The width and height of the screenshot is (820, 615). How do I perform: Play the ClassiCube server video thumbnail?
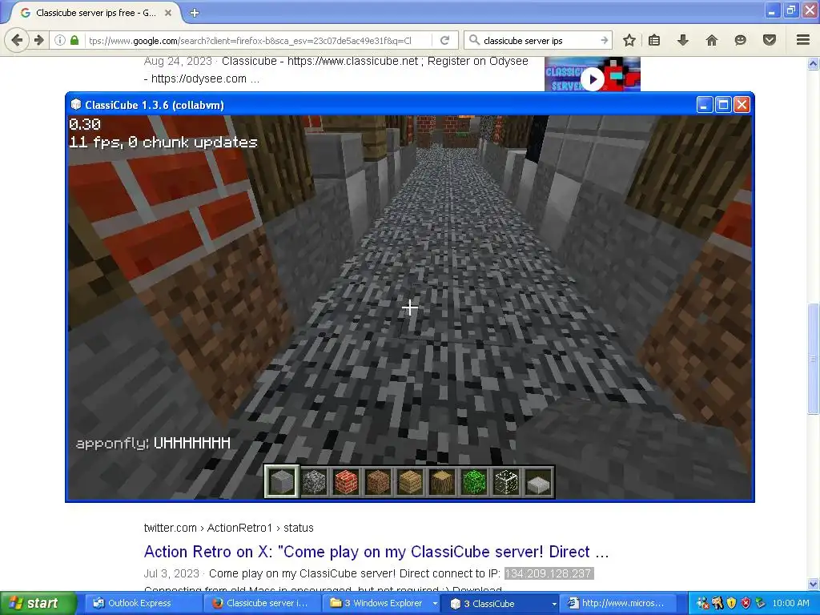click(x=593, y=79)
